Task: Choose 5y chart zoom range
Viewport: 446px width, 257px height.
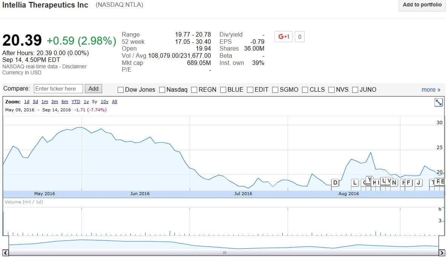Action: pos(94,102)
